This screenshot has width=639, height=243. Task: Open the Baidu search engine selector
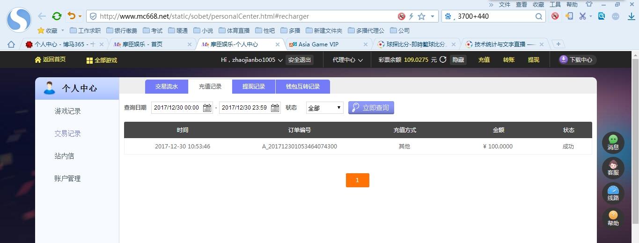coord(449,16)
